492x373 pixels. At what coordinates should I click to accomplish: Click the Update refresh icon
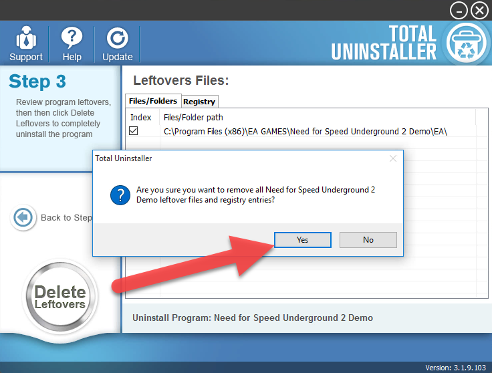click(118, 43)
